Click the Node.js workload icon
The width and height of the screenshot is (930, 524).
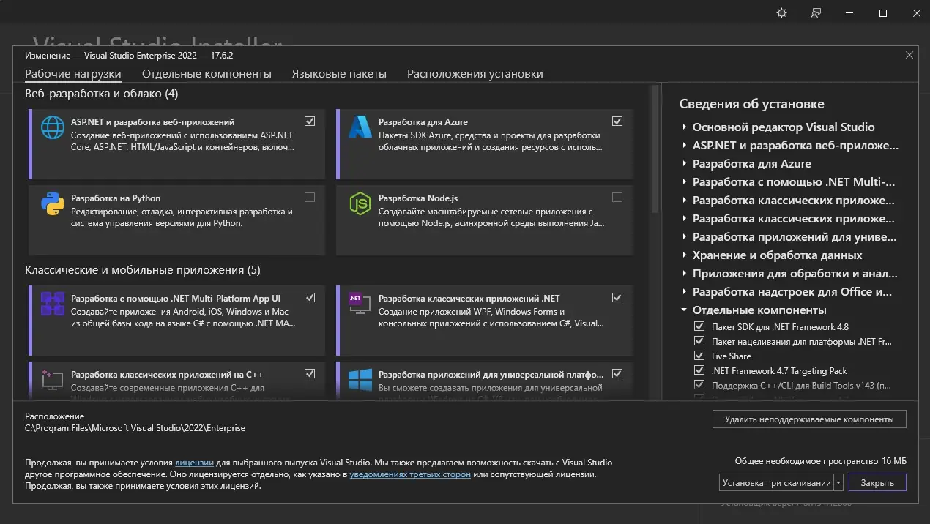[360, 203]
